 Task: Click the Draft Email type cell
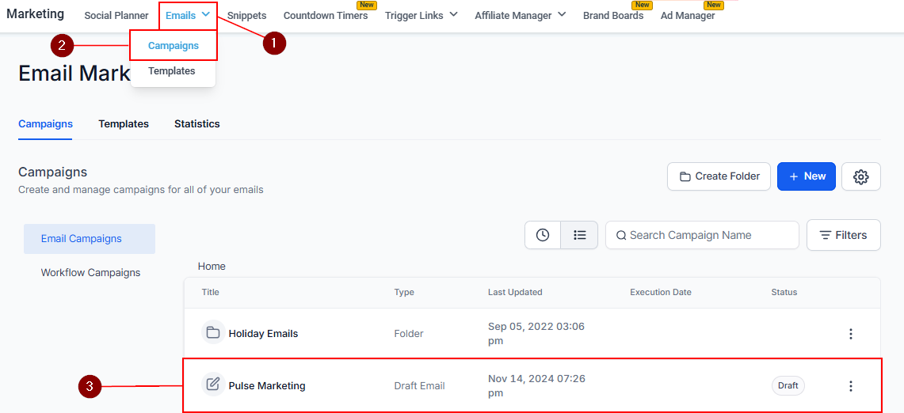(x=420, y=386)
